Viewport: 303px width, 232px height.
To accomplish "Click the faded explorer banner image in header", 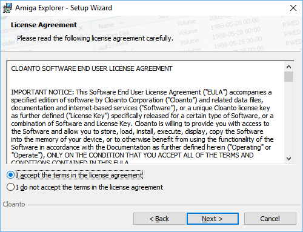I will [151, 33].
